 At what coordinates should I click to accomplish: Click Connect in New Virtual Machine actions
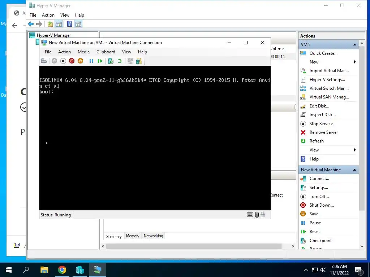(x=319, y=179)
